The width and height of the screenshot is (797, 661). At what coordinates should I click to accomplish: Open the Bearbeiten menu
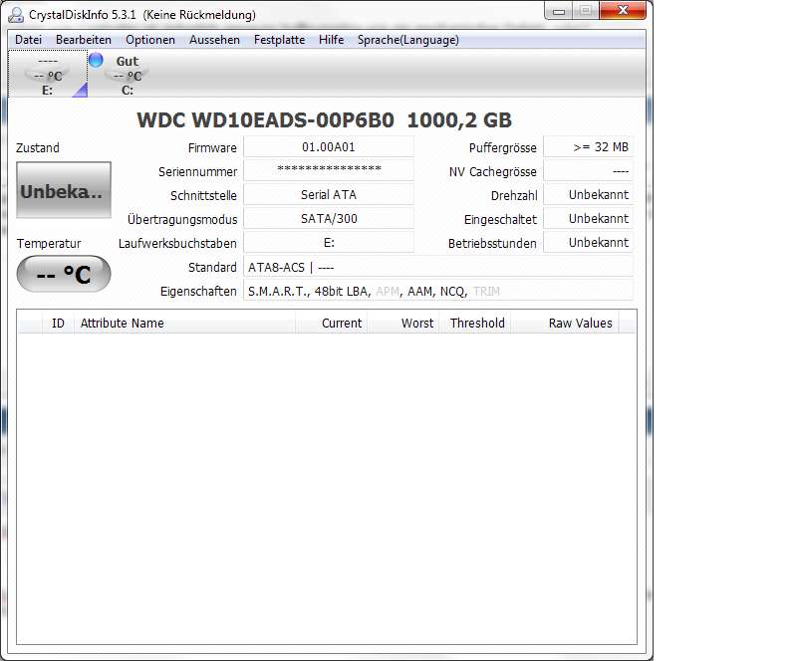point(84,40)
